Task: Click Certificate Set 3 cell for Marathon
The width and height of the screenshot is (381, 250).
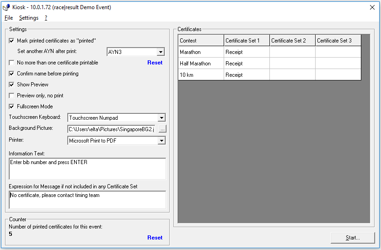Action: click(338, 52)
